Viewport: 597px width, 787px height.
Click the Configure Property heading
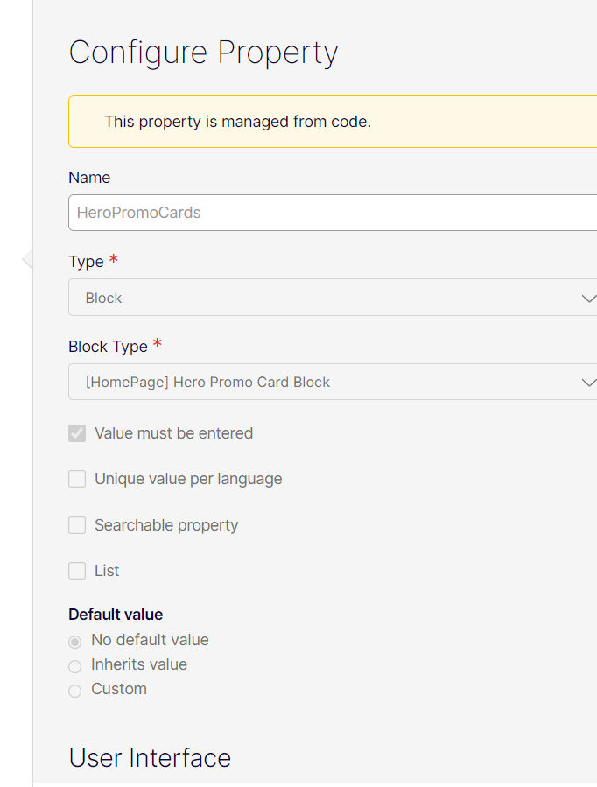point(203,53)
